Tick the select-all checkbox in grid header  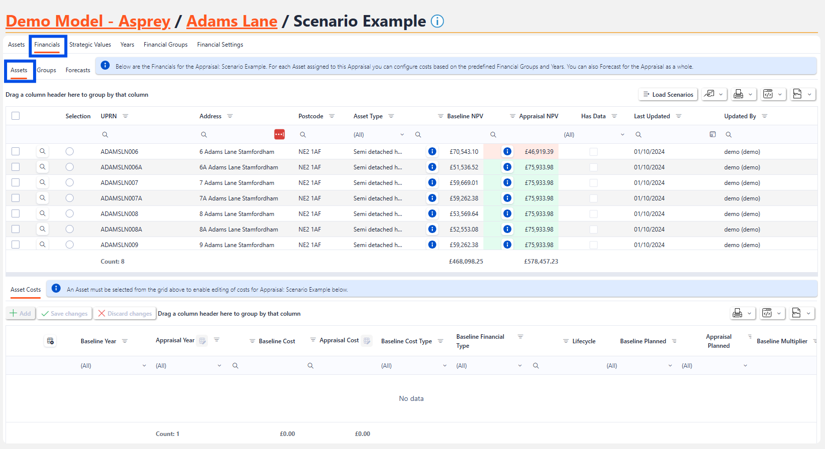(16, 116)
